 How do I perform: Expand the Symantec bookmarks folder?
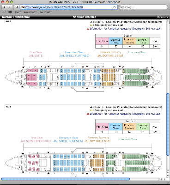coord(30,12)
